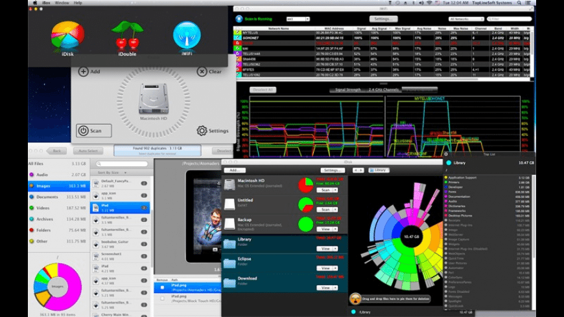
Task: Switch to 2.4 GHz Channels tab
Action: click(383, 90)
